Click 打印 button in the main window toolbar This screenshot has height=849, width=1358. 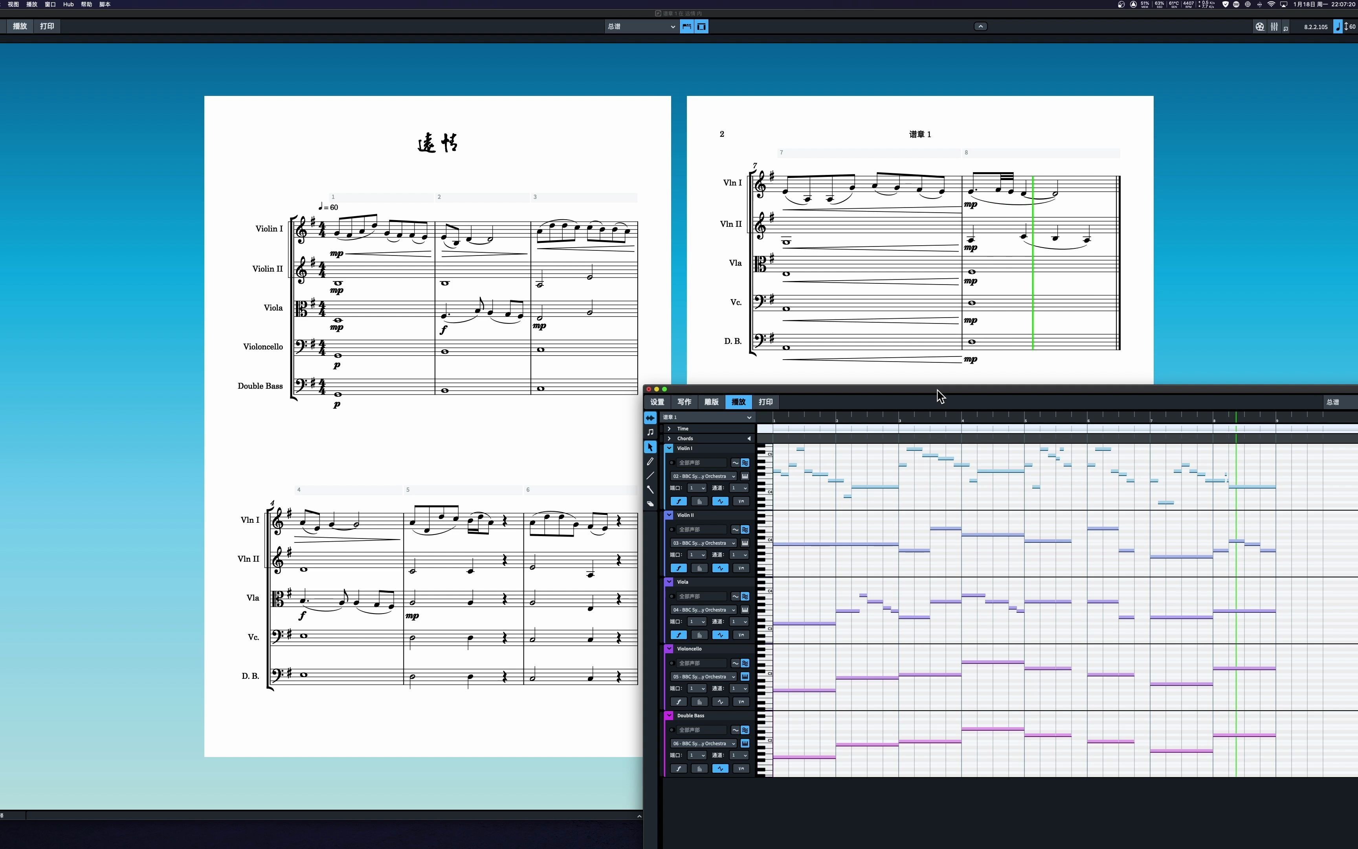click(x=47, y=26)
